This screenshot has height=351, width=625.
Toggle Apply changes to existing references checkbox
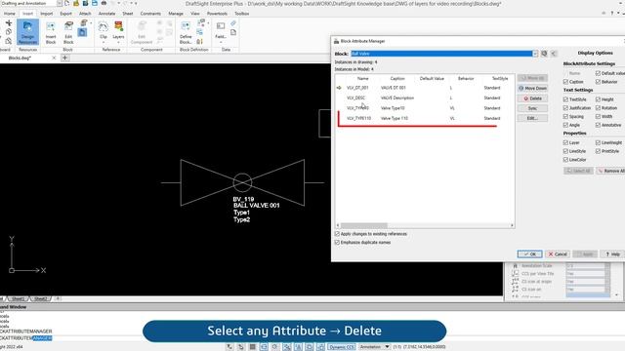pos(337,234)
